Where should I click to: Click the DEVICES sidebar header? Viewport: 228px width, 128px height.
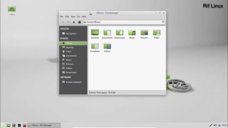pyautogui.click(x=65, y=29)
